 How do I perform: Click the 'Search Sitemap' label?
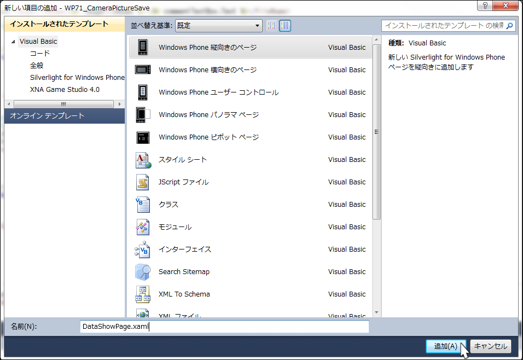pos(184,271)
